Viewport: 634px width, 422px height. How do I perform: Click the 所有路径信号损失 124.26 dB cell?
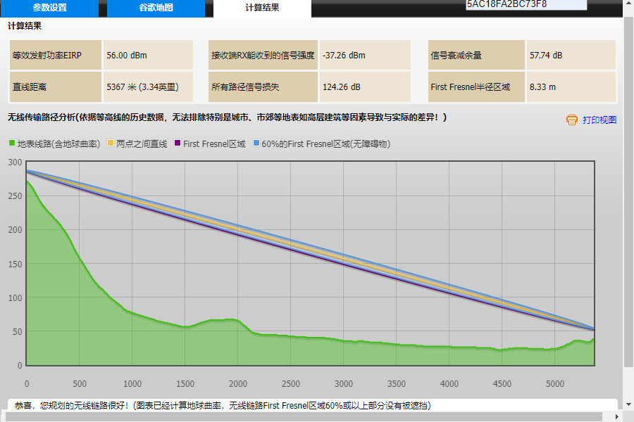tap(365, 87)
